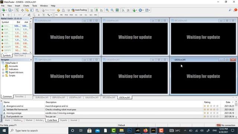
Task: Switch chart to bar chart type
Action: [92, 10]
